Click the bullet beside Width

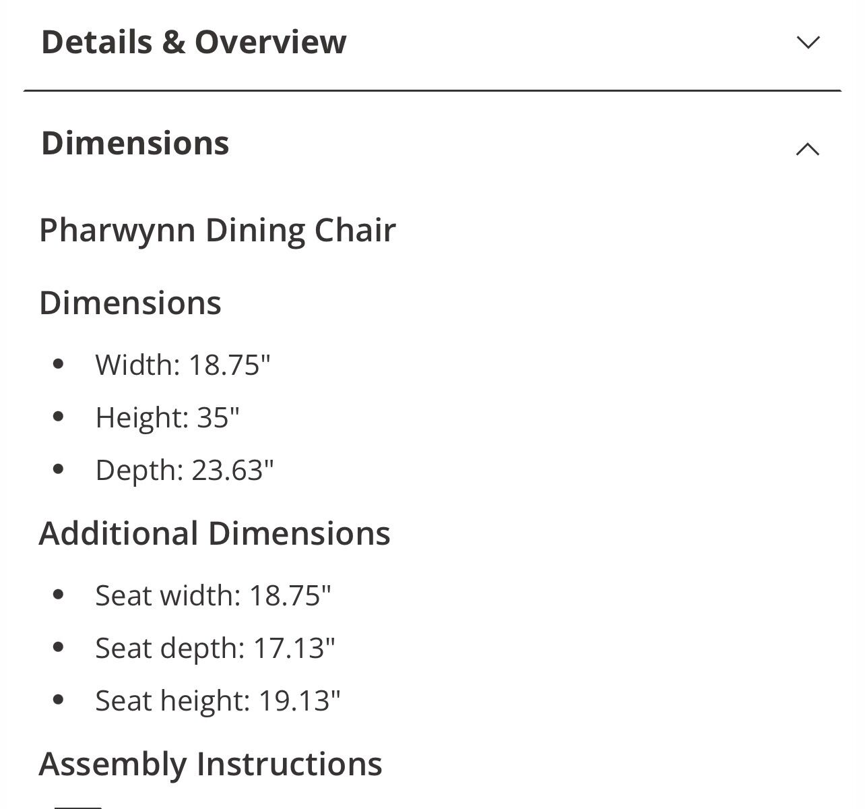pos(58,364)
